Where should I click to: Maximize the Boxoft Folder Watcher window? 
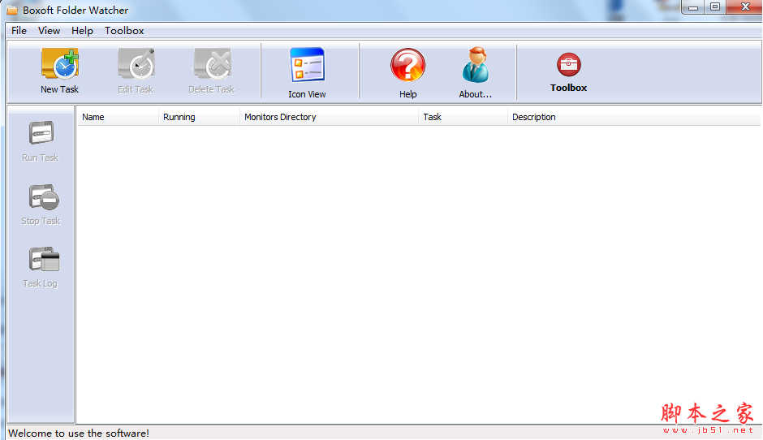click(x=715, y=7)
